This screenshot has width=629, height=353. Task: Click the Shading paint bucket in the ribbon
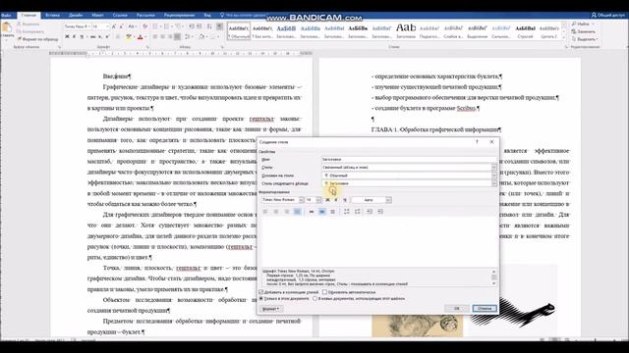pyautogui.click(x=202, y=37)
